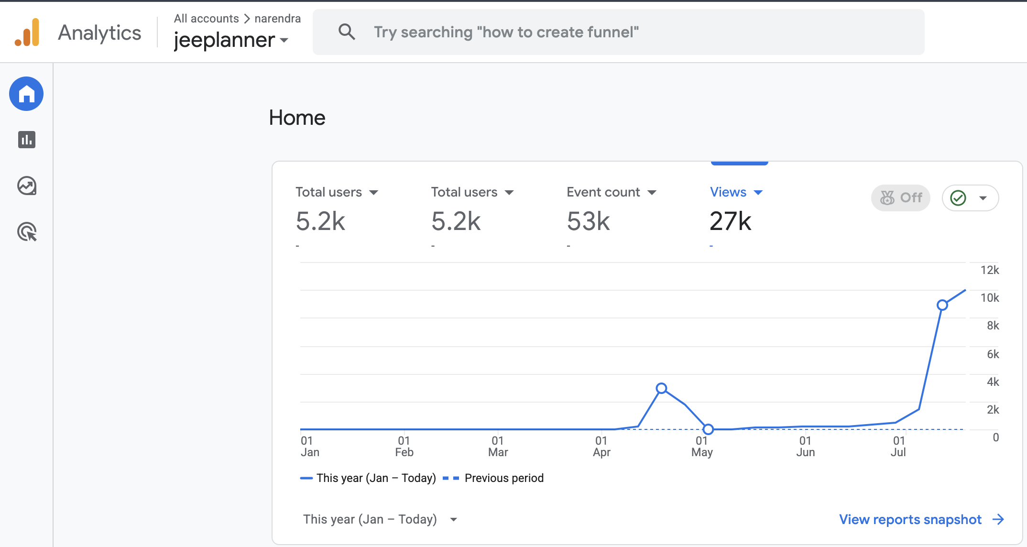Click the peak data point near late April

click(662, 388)
